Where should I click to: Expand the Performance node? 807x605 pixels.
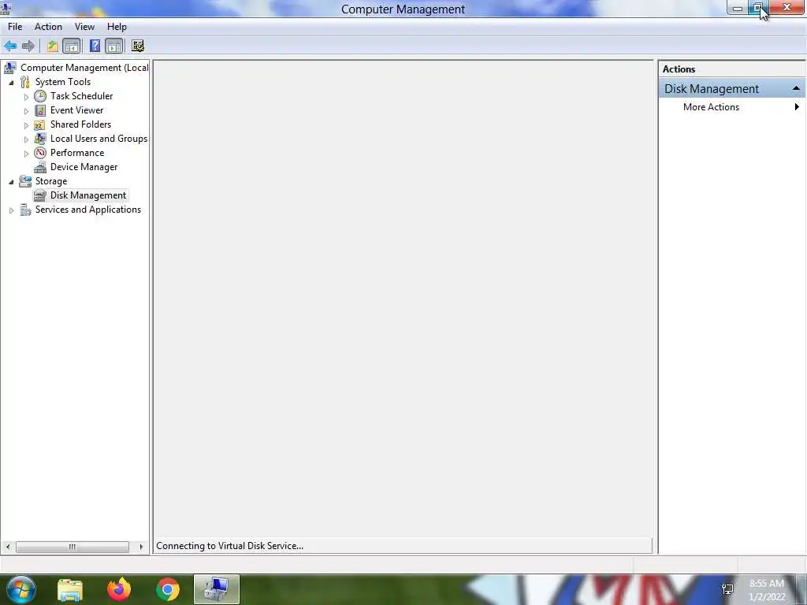26,154
